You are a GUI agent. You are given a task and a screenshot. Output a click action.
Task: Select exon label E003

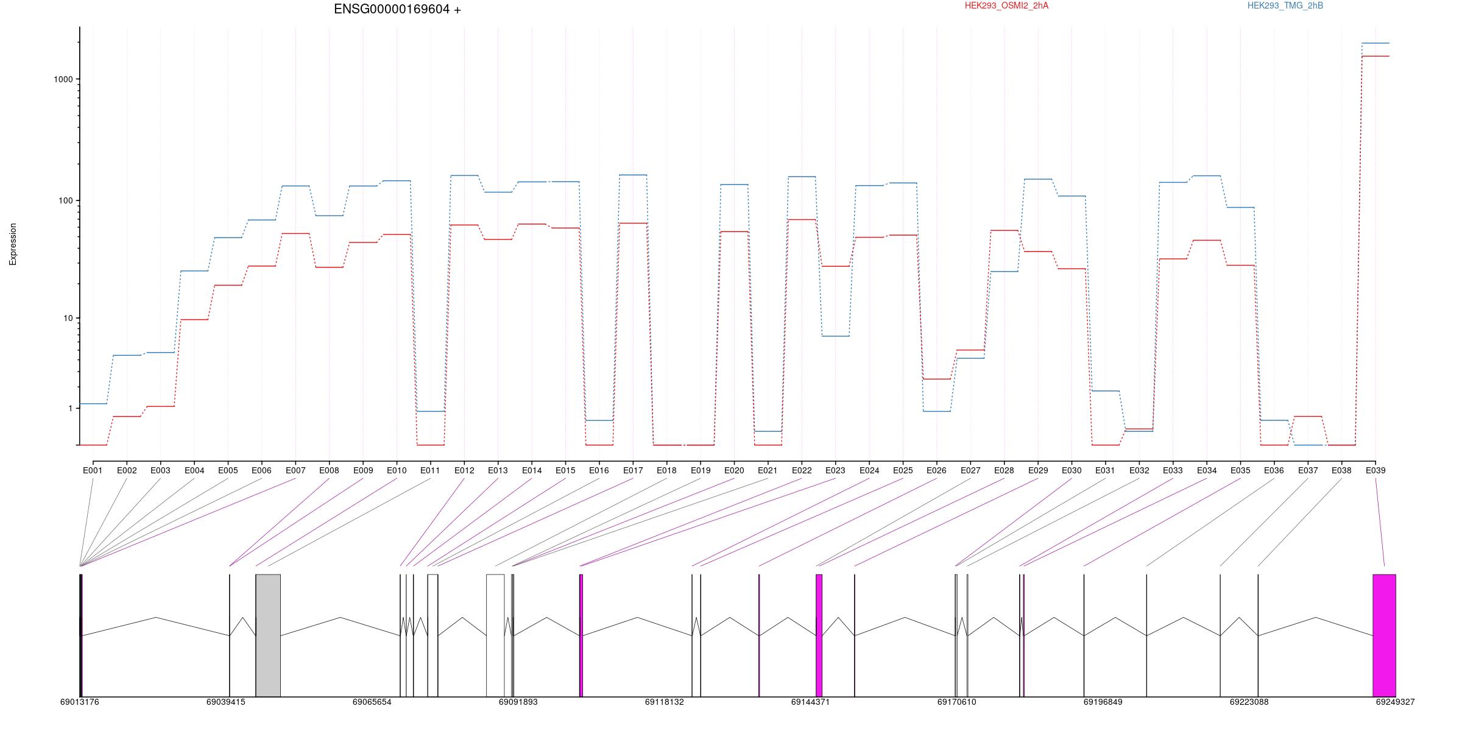click(x=160, y=470)
